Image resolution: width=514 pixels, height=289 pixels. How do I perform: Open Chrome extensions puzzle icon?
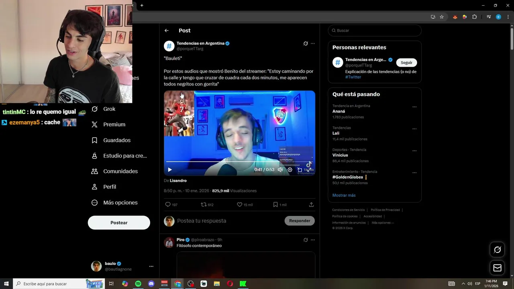click(474, 17)
